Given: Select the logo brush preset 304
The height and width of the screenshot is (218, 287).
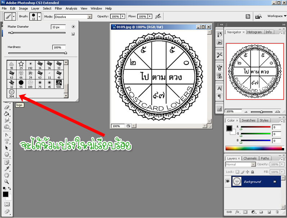Looking at the screenshot, I should point(12,93).
